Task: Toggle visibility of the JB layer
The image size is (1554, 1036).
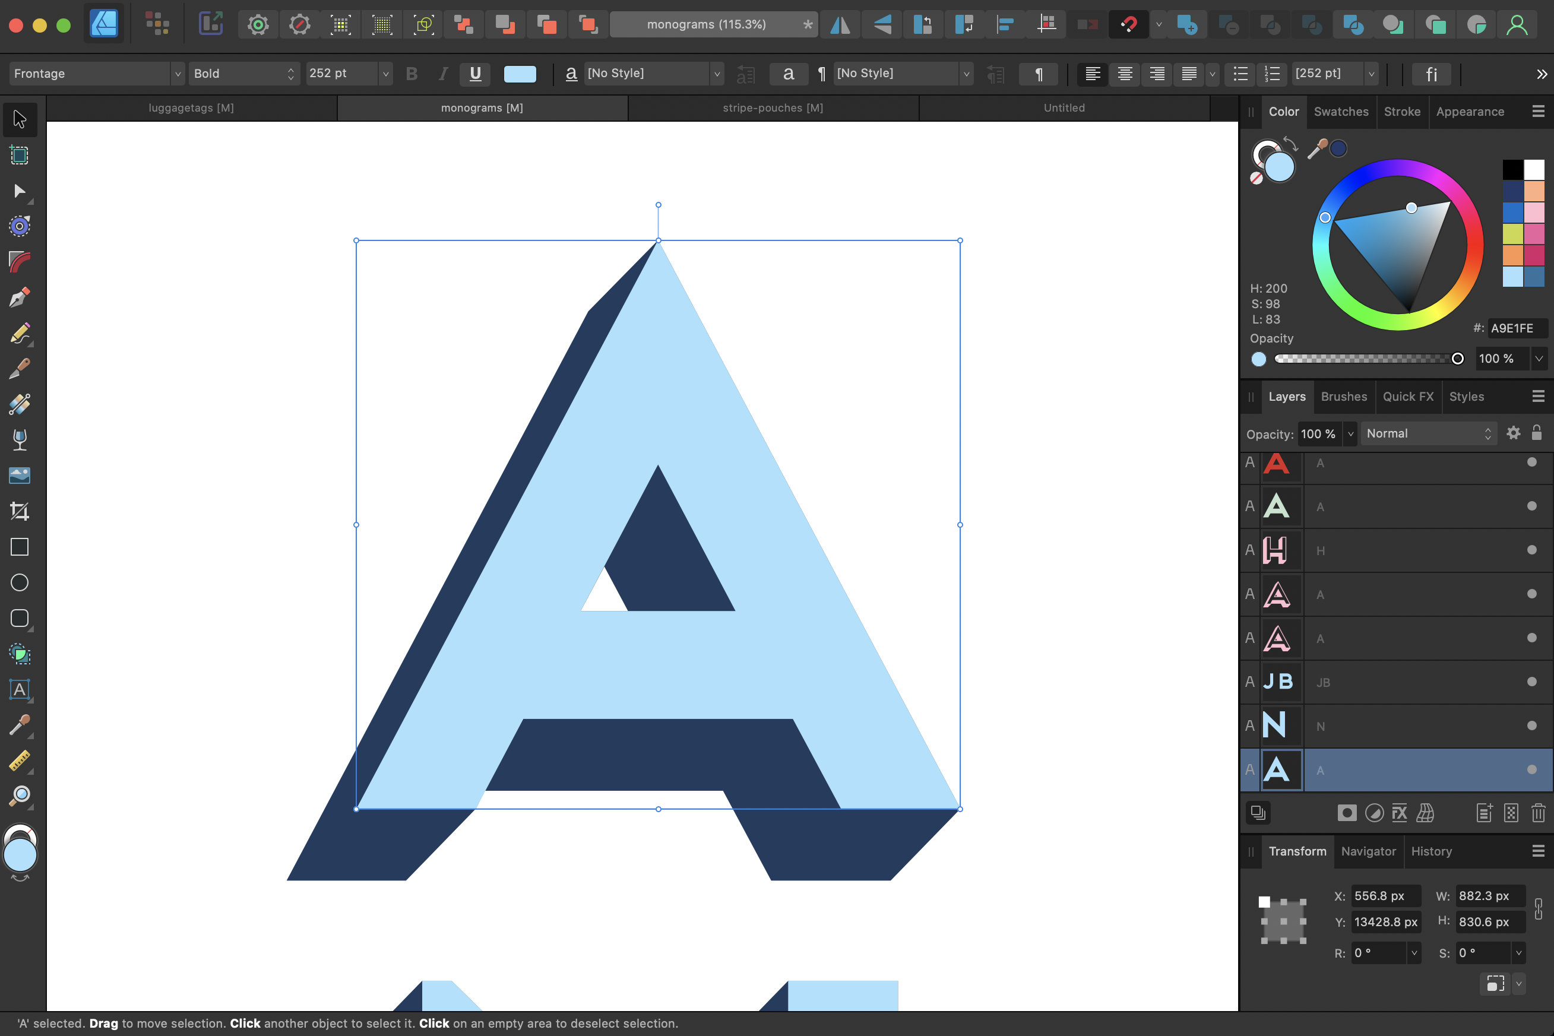Action: click(1531, 682)
